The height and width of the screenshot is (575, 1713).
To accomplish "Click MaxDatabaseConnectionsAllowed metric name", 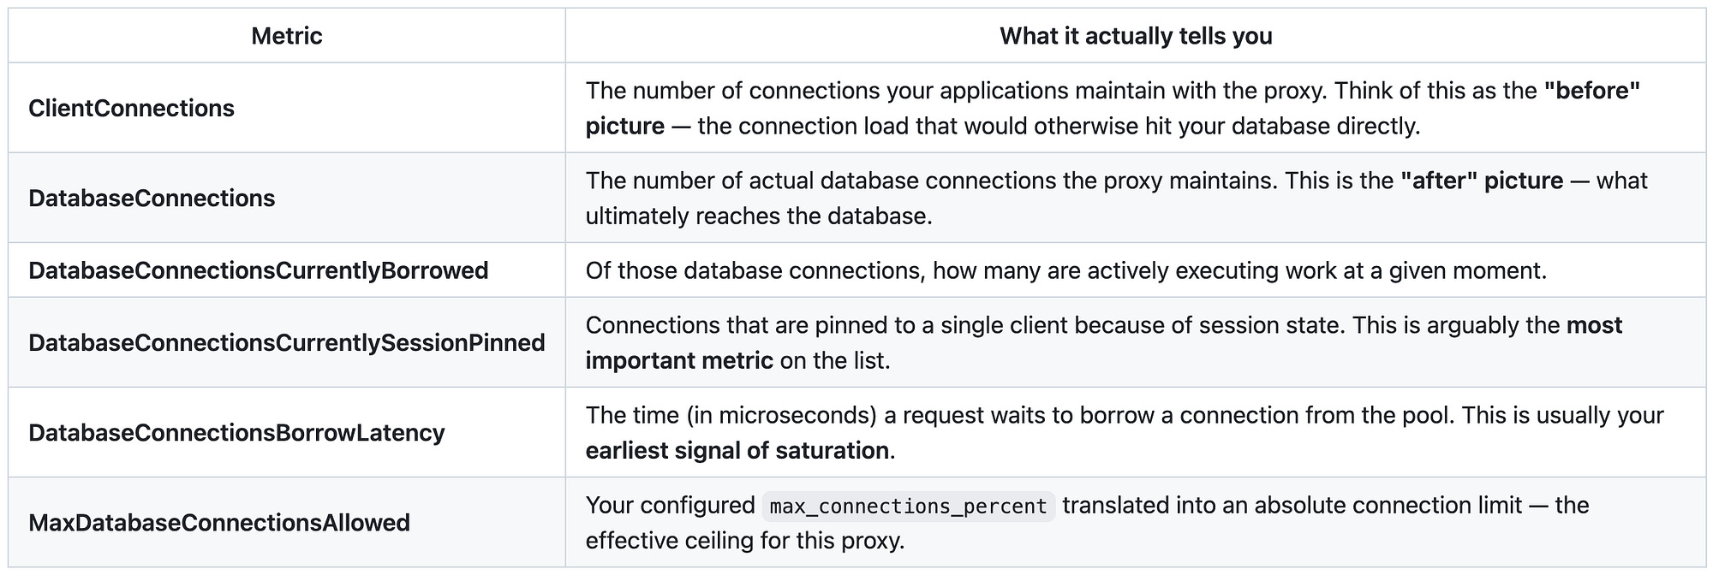I will click(219, 522).
